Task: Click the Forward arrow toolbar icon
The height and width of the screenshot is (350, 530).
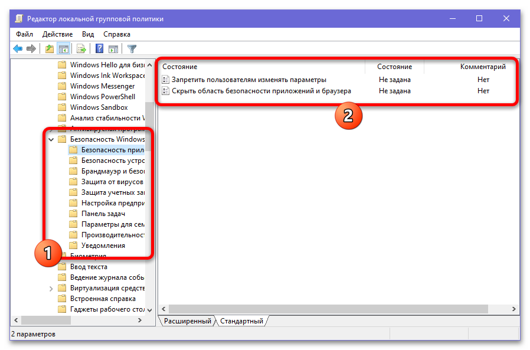Action: pyautogui.click(x=31, y=49)
